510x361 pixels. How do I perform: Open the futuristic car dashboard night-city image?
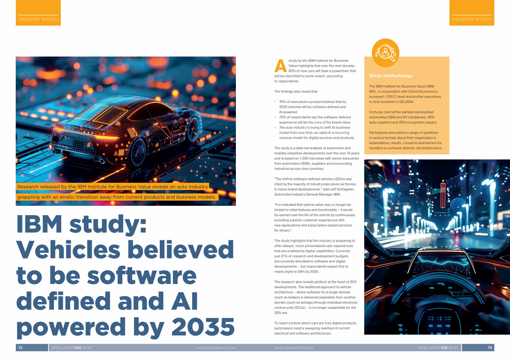click(437, 247)
